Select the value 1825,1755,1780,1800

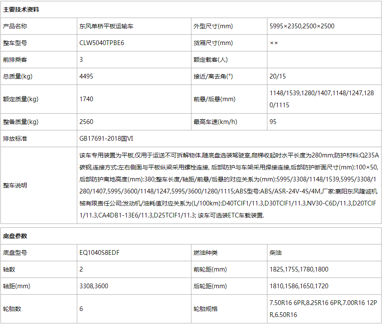pos(299,269)
